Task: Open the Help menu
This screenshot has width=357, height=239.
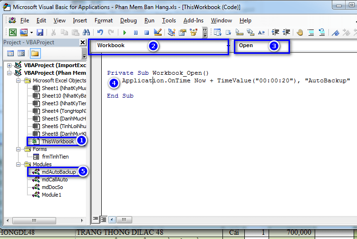Action: (245, 20)
